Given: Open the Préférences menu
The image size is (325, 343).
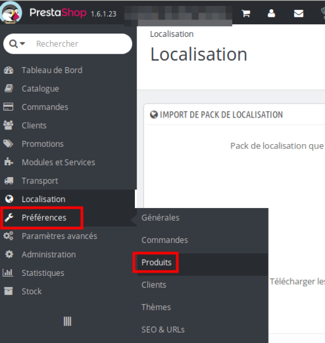Looking at the screenshot, I should [43, 218].
